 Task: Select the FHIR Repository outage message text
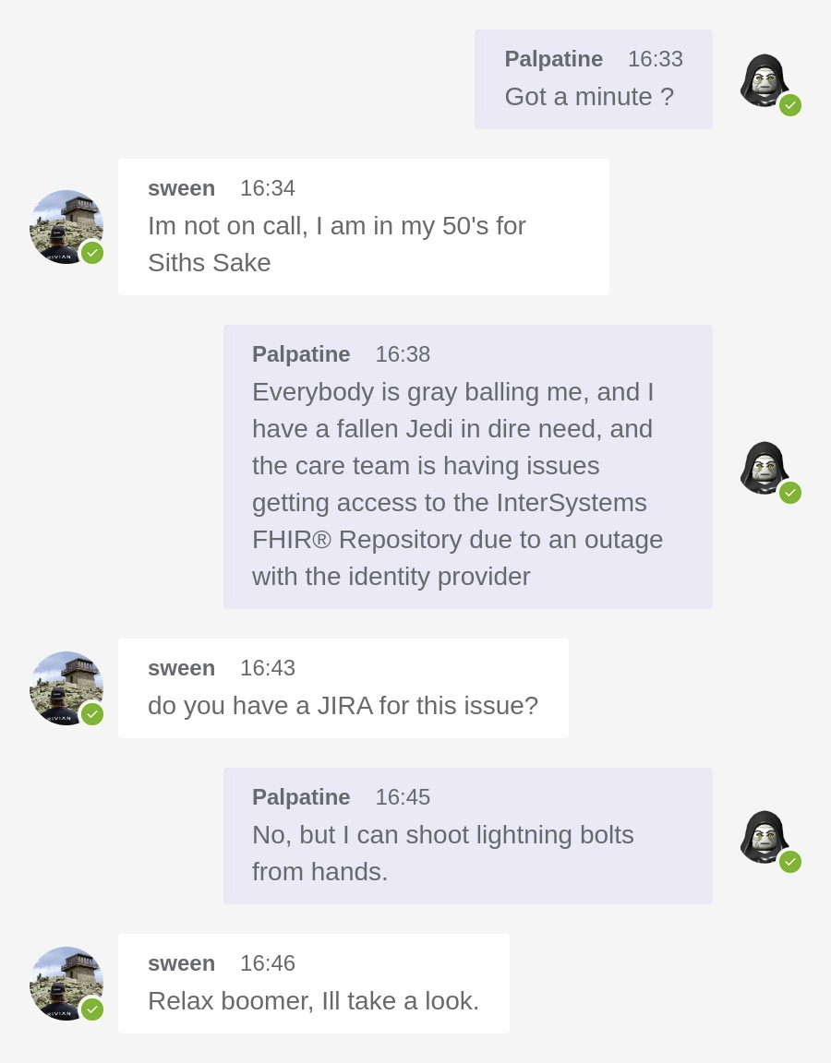coord(458,484)
